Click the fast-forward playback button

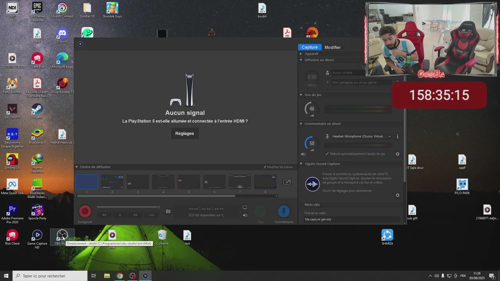pos(136,215)
